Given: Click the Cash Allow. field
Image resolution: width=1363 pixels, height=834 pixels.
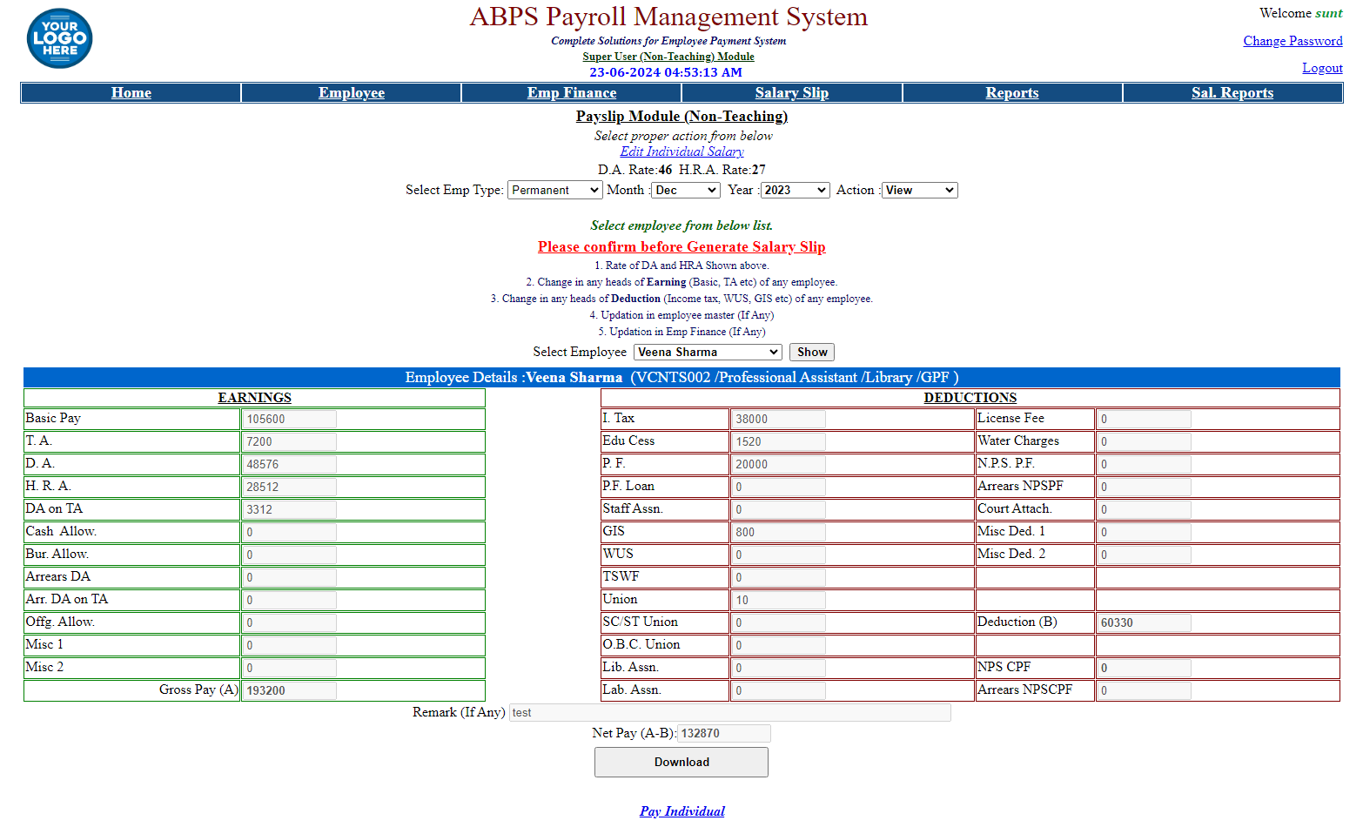Looking at the screenshot, I should (289, 532).
